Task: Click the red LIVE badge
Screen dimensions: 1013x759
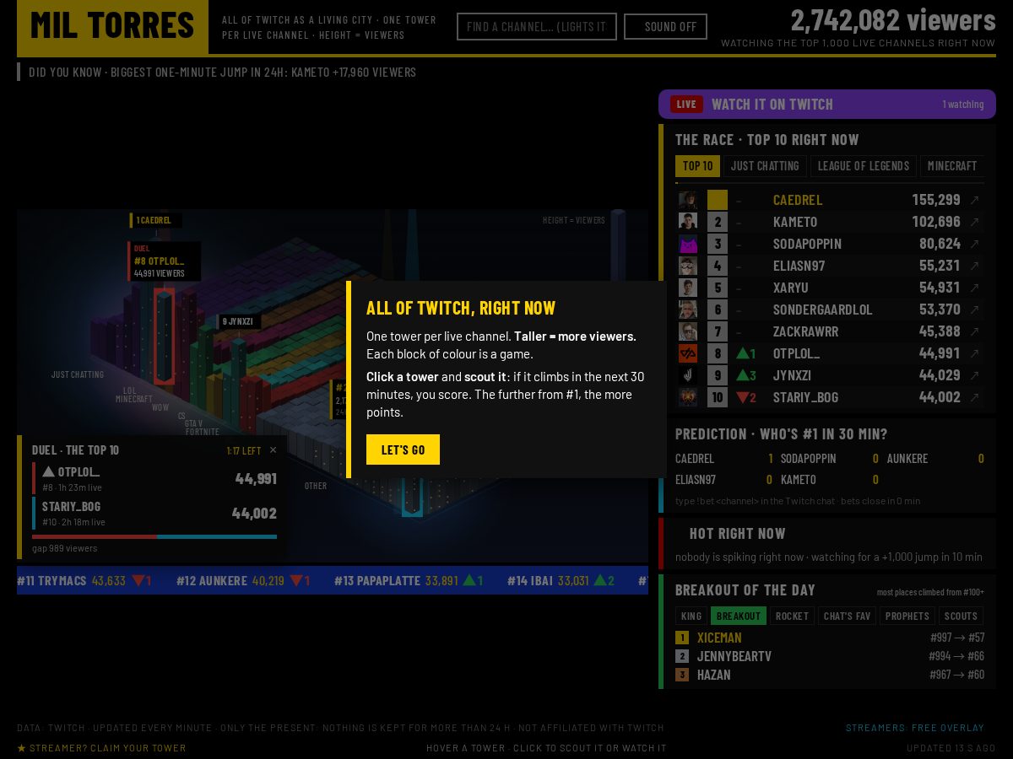Action: coord(686,105)
